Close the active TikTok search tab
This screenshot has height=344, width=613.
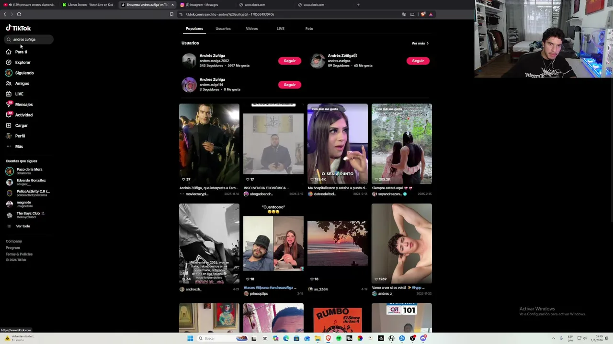pyautogui.click(x=172, y=5)
